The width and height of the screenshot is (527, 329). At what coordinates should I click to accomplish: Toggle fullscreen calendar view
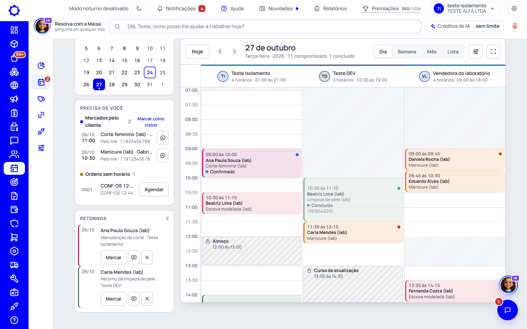point(493,52)
